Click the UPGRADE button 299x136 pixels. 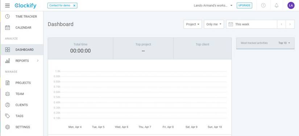(x=244, y=5)
